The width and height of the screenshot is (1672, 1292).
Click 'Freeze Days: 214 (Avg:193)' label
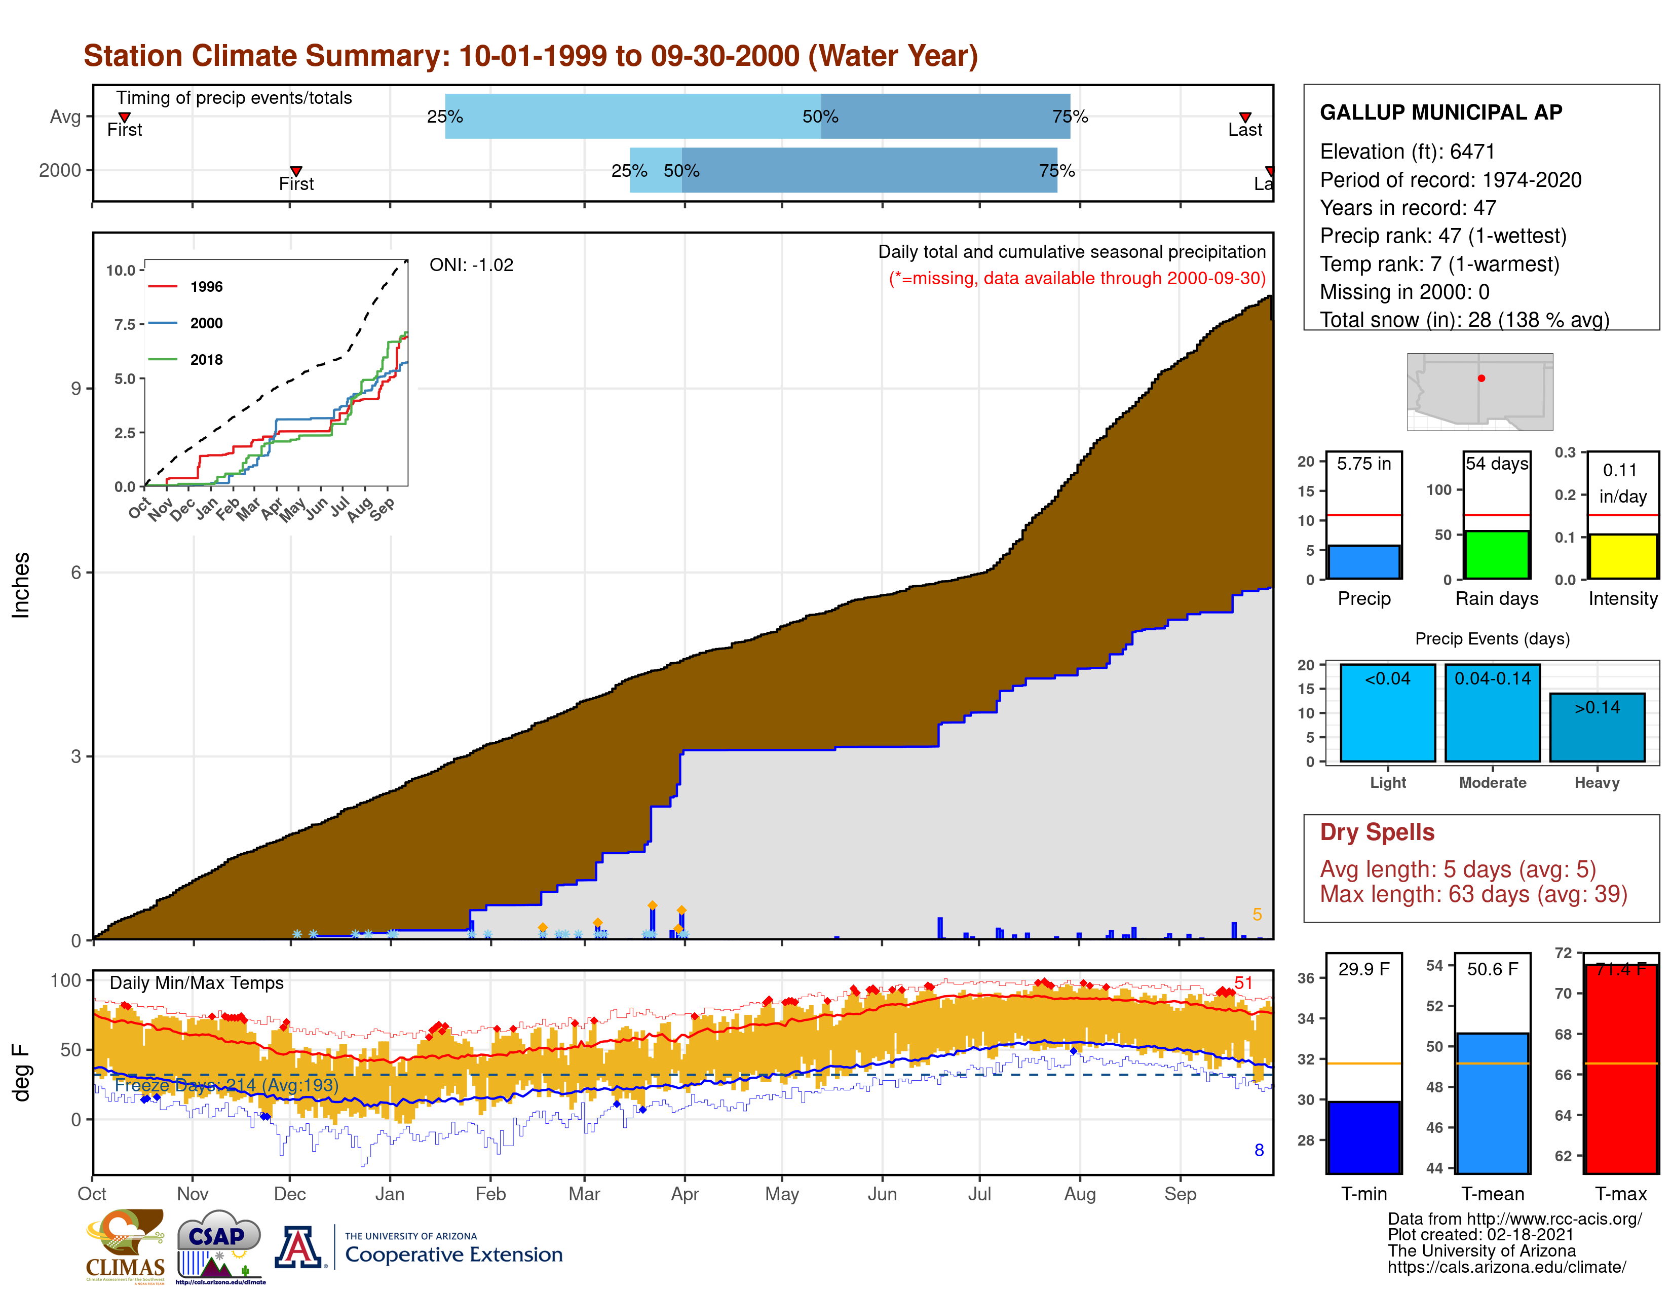[226, 1085]
